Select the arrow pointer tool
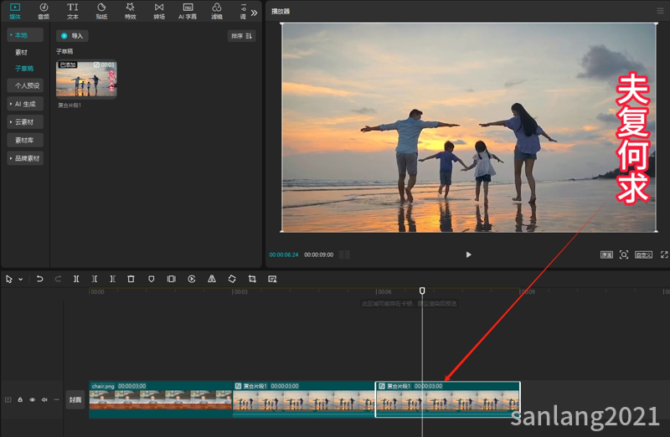The height and width of the screenshot is (437, 670). (9, 279)
